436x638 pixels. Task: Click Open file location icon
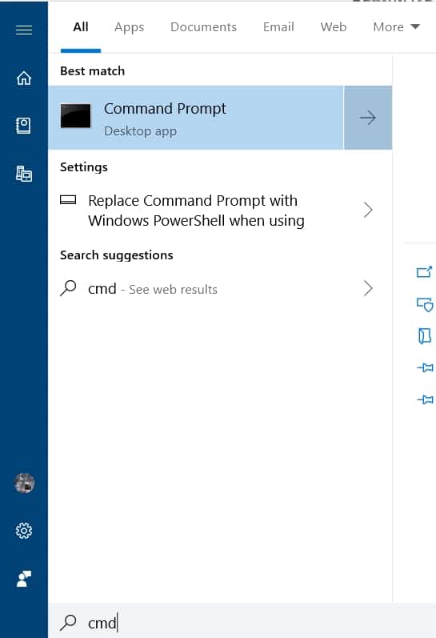(425, 336)
